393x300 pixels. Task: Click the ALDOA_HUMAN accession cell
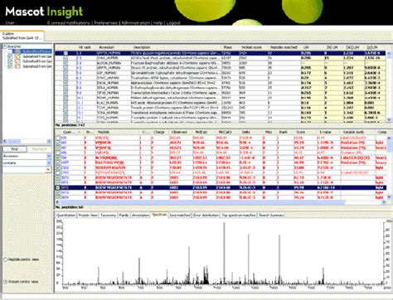click(x=109, y=63)
